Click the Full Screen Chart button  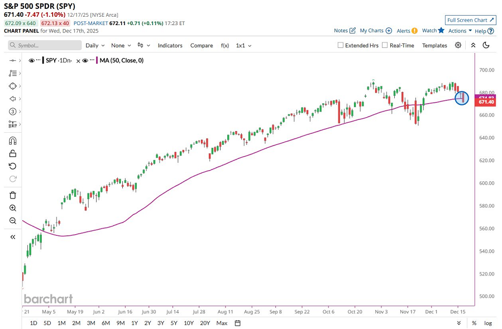click(x=471, y=20)
